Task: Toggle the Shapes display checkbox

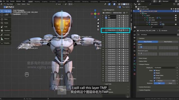Action: [154, 73]
